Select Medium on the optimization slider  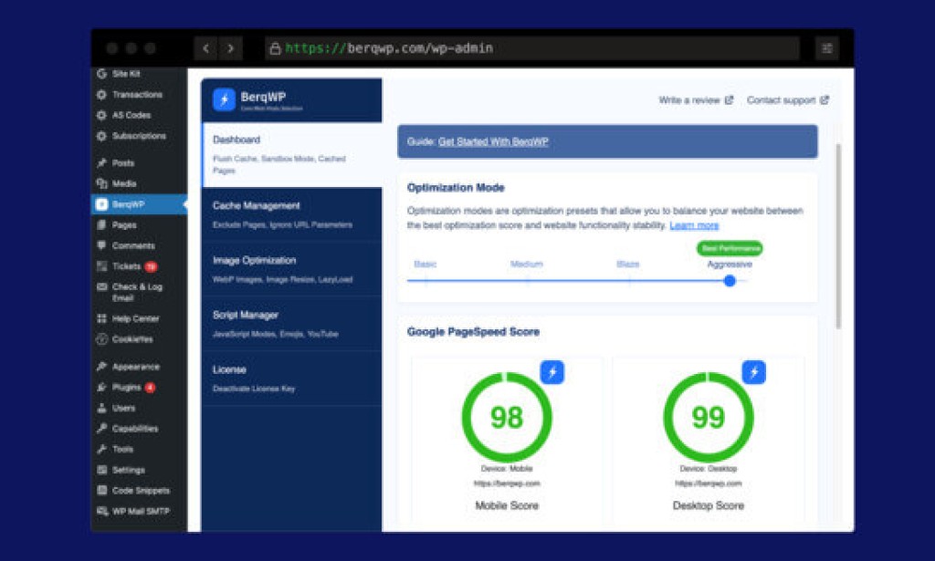click(x=527, y=265)
